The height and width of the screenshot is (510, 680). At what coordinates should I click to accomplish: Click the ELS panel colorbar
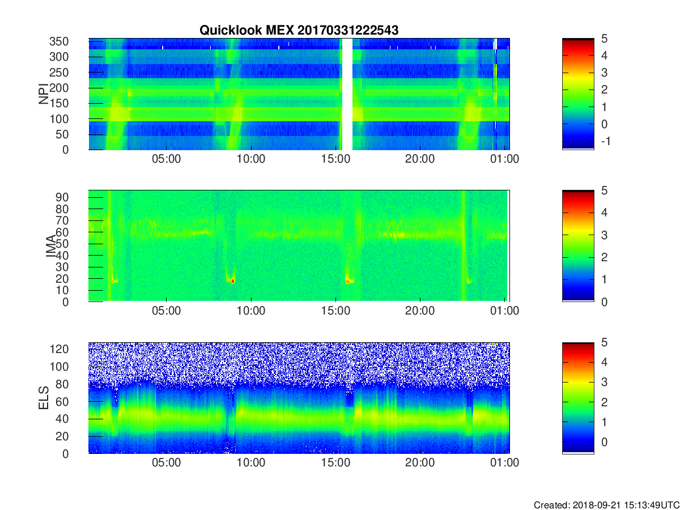point(578,398)
